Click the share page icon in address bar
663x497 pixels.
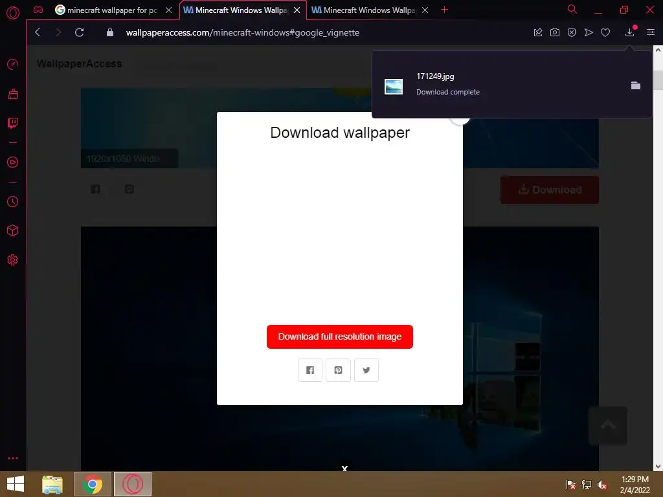pyautogui.click(x=538, y=32)
